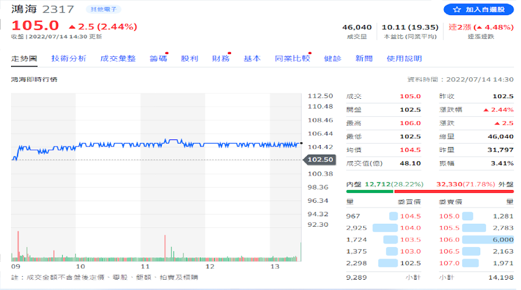
Task: Click the 最高 value 106.0
Action: tap(410, 123)
